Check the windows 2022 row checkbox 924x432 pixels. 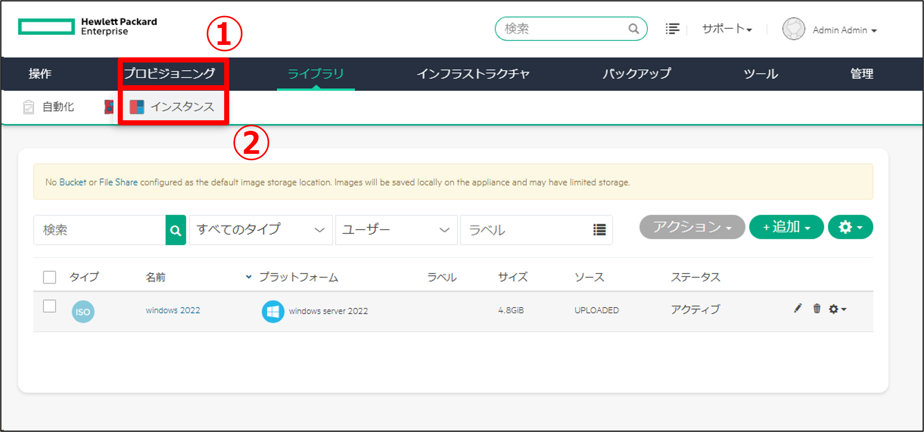(x=49, y=307)
